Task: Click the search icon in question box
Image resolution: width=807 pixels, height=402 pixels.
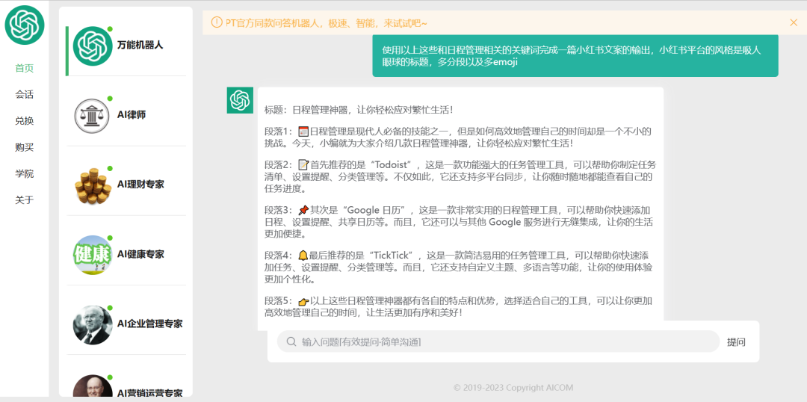Action: click(291, 341)
